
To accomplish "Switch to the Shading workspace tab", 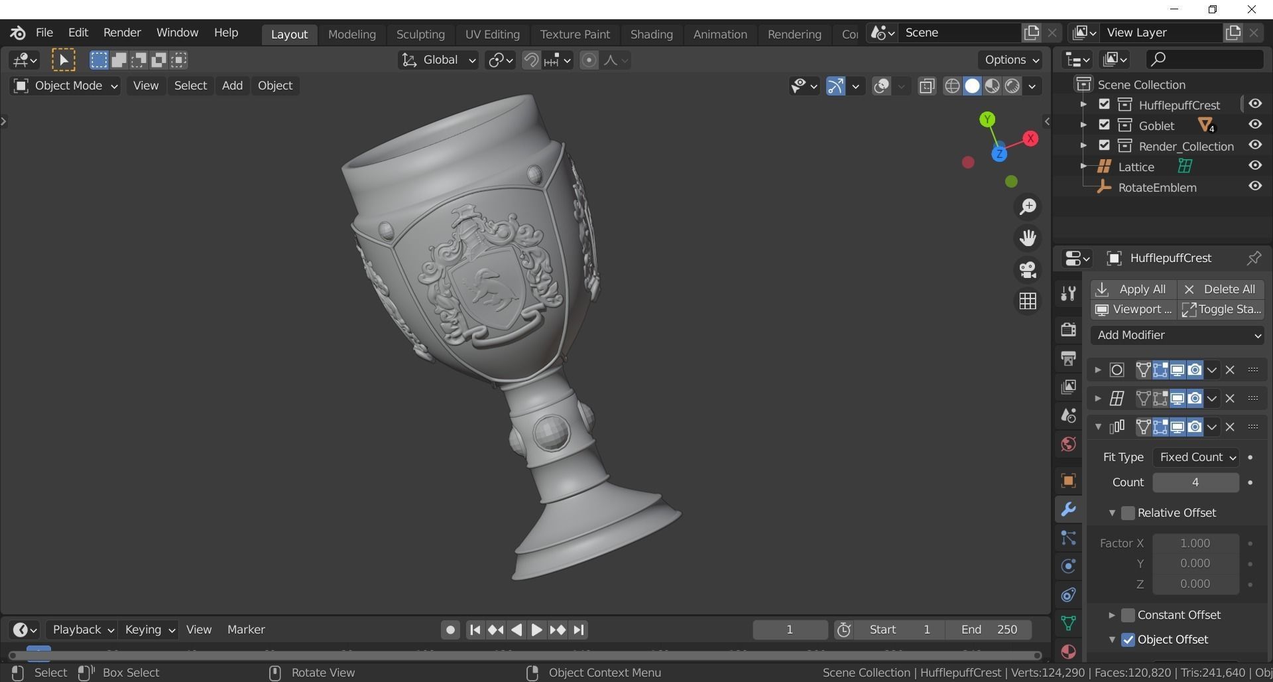I will coord(651,34).
